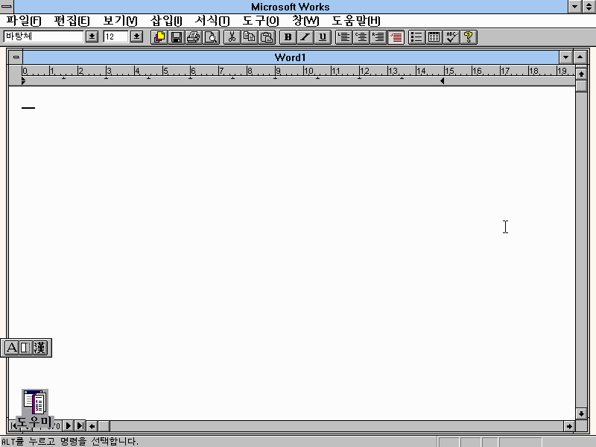
Task: Open the font name dropdown arrow next to 바탕체
Action: point(92,37)
